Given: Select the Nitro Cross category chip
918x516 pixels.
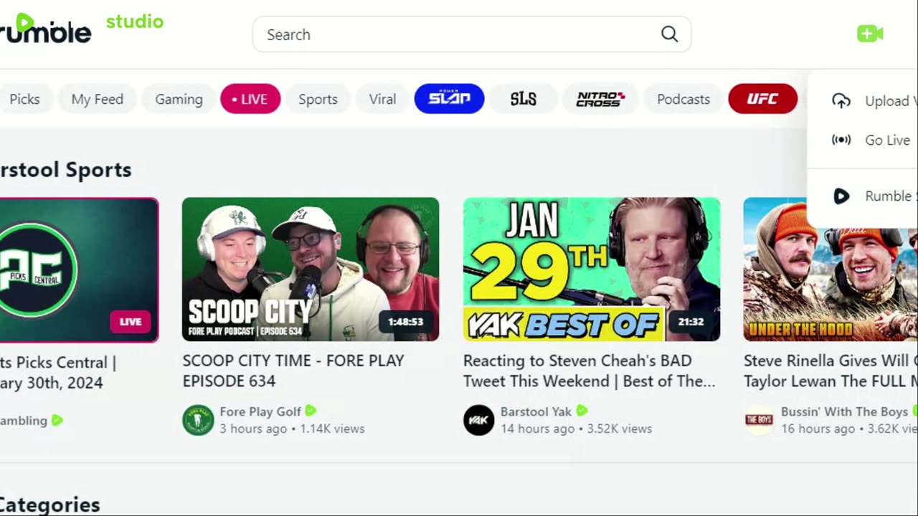Looking at the screenshot, I should click(x=600, y=99).
